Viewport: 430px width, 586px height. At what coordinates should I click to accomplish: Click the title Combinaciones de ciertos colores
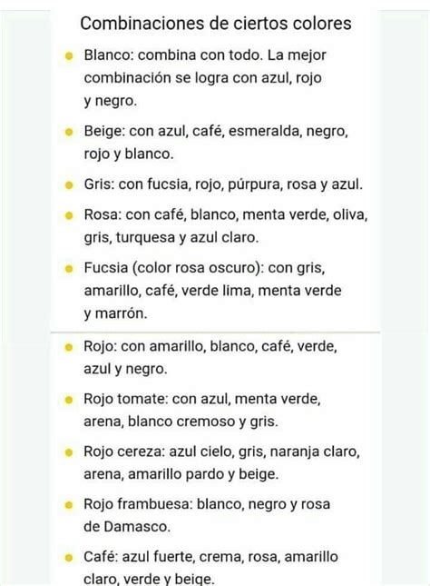tap(216, 24)
